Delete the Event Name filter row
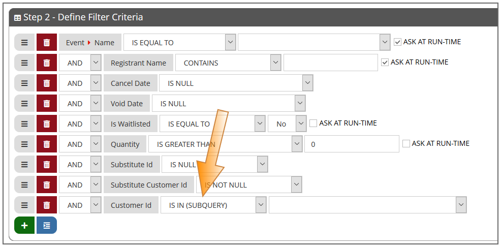501x247 pixels. [47, 43]
